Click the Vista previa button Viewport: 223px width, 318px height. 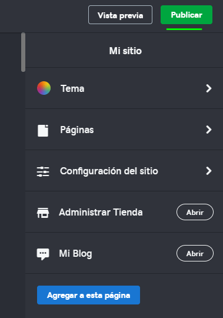click(120, 15)
